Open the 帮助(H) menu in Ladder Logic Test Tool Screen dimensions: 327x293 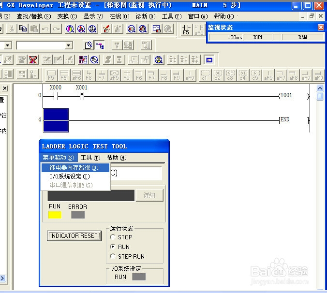click(x=117, y=157)
